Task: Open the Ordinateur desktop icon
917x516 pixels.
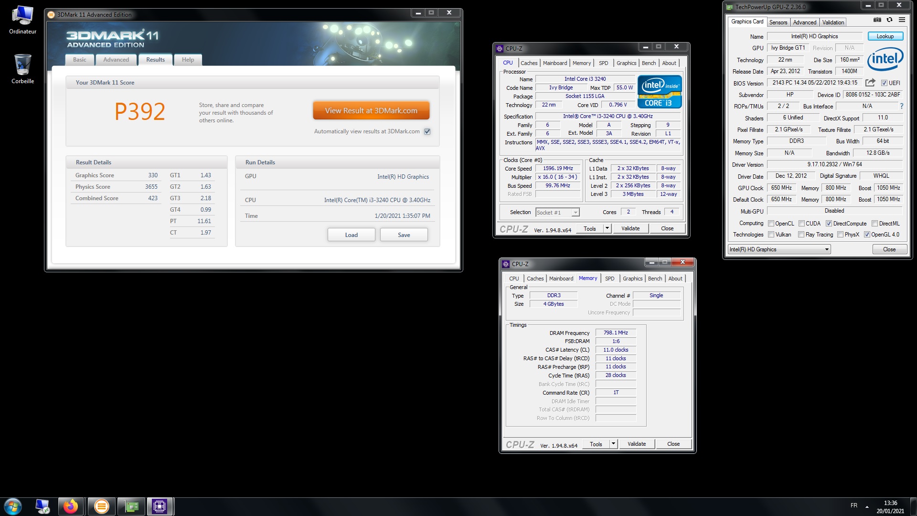Action: [x=22, y=20]
